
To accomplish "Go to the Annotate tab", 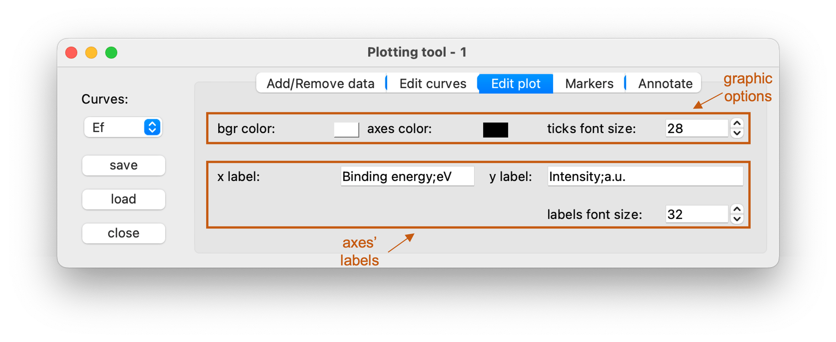I will click(x=665, y=84).
